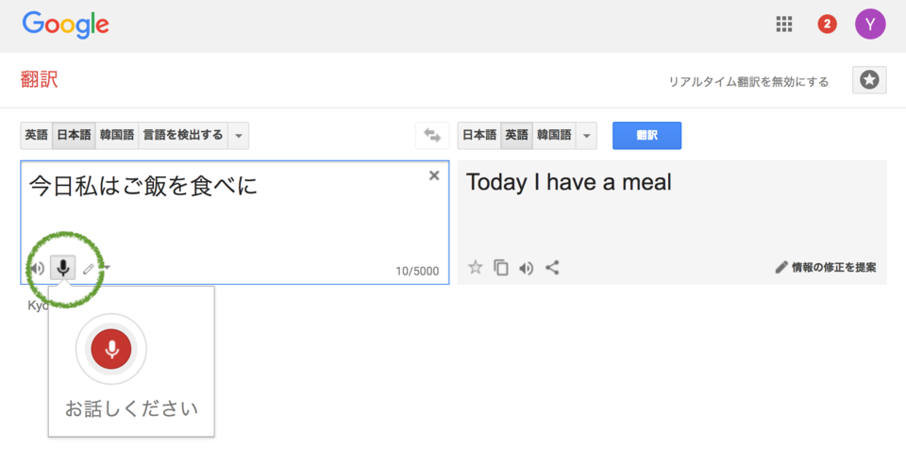Open the phrasebook star button
This screenshot has width=906, height=465.
click(x=869, y=80)
